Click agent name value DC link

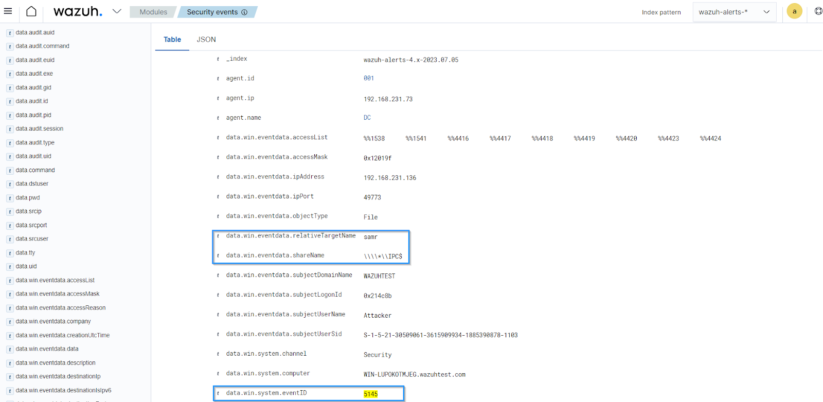(x=367, y=118)
